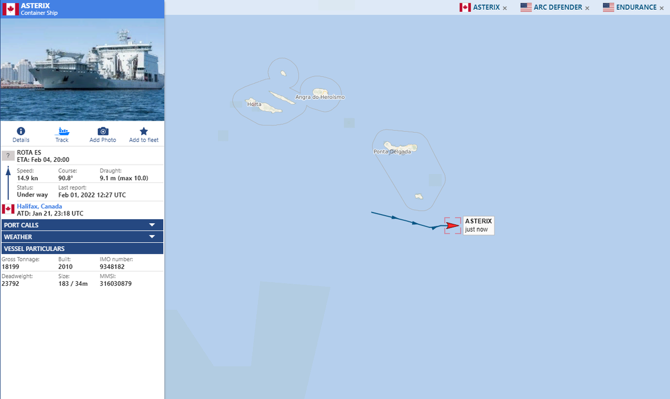Click the Add Photo camera icon

pos(103,131)
